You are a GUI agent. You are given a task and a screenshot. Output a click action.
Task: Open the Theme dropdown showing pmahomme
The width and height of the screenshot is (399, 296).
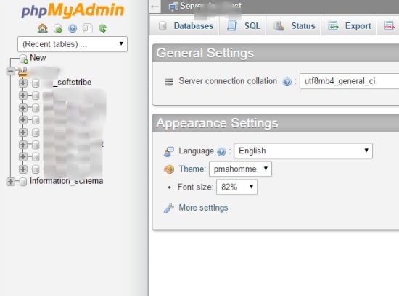[240, 169]
